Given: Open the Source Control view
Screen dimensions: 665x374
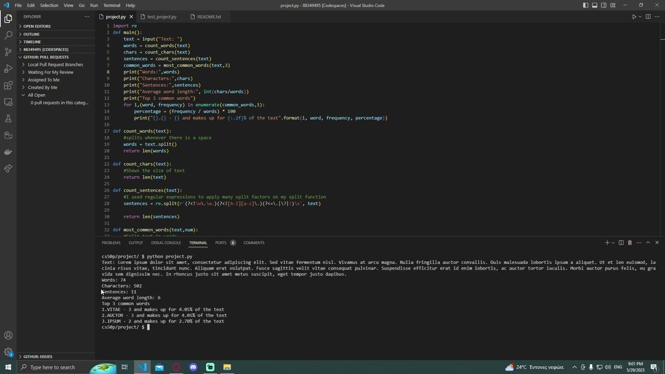Looking at the screenshot, I should tap(8, 52).
